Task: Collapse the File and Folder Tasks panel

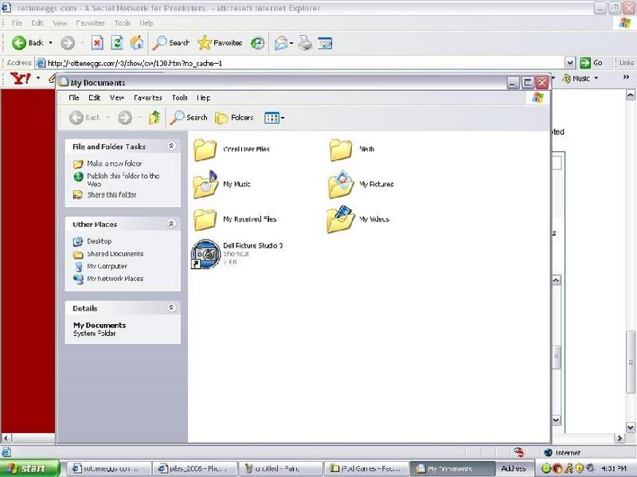Action: [171, 146]
